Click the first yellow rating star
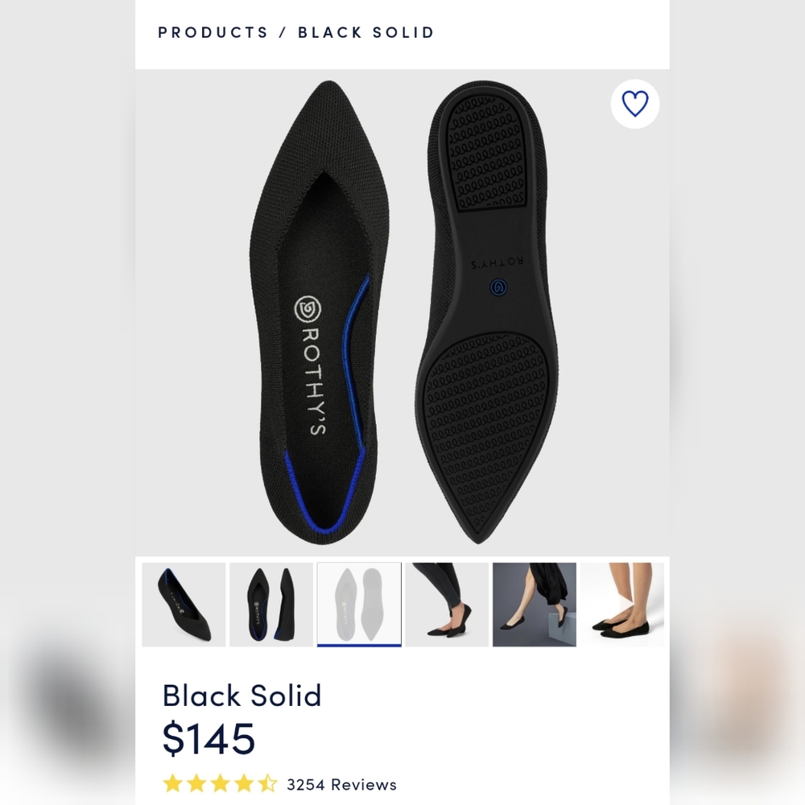805x805 pixels. [172, 784]
